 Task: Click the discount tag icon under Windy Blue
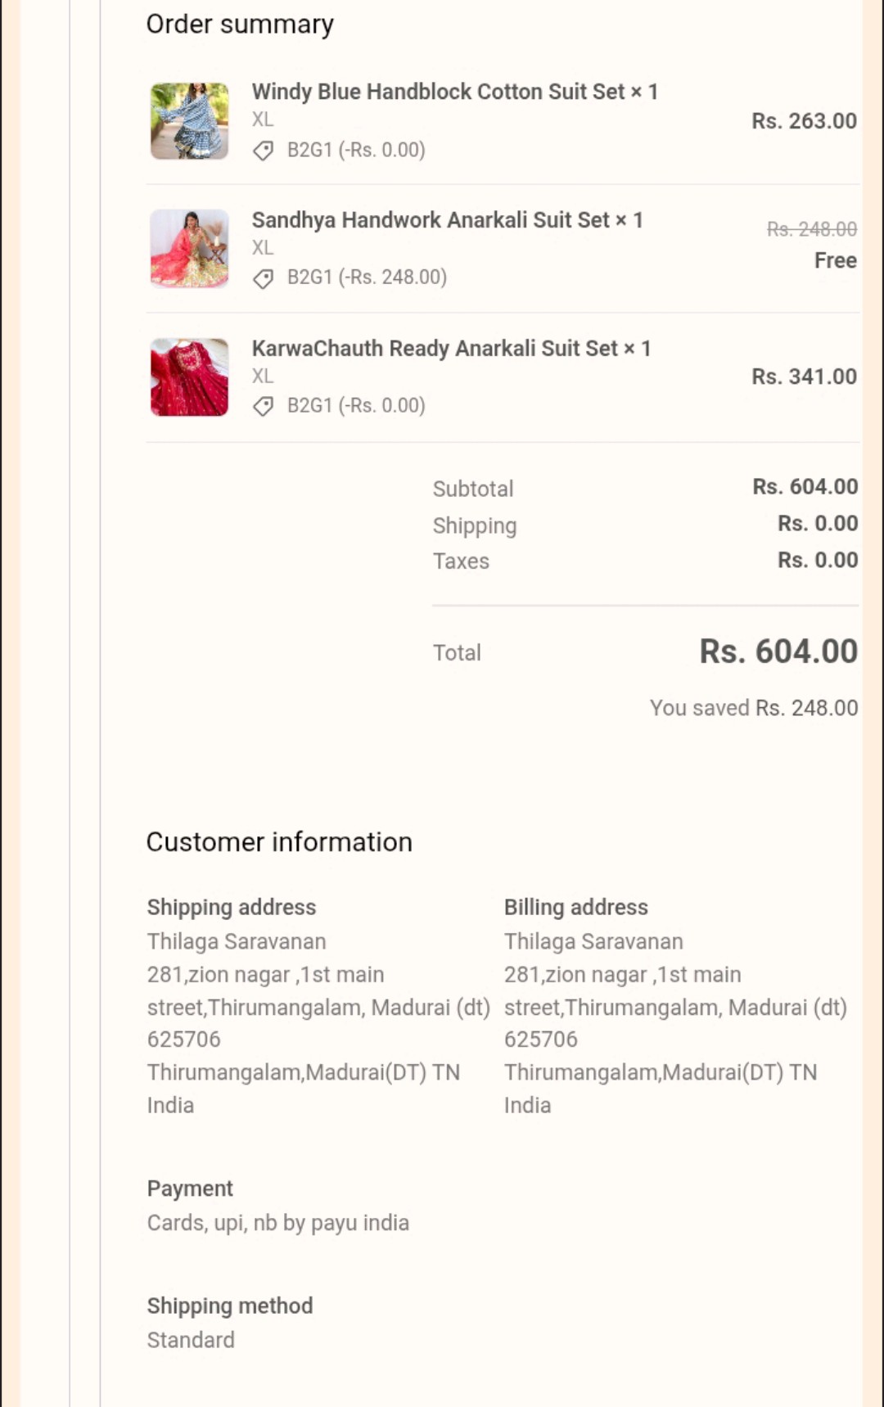[263, 151]
